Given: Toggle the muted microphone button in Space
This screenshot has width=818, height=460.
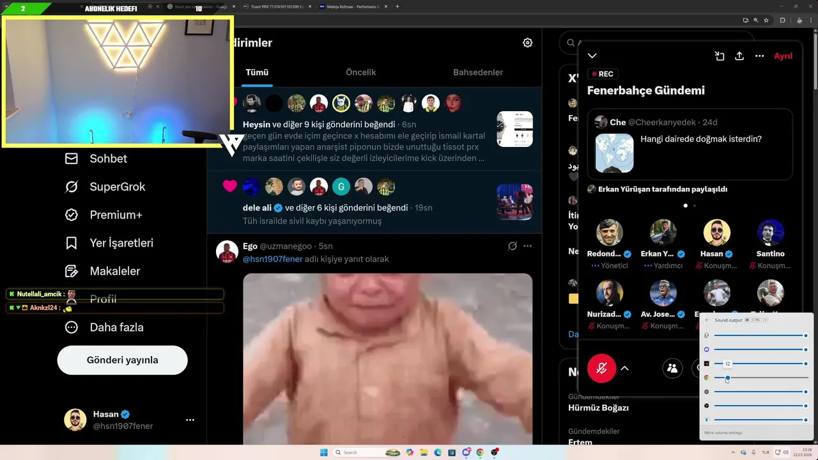Looking at the screenshot, I should tap(601, 368).
